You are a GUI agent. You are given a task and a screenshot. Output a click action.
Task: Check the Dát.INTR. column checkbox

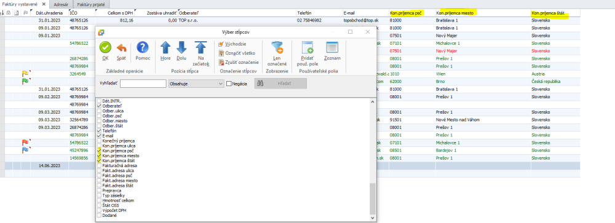point(99,101)
